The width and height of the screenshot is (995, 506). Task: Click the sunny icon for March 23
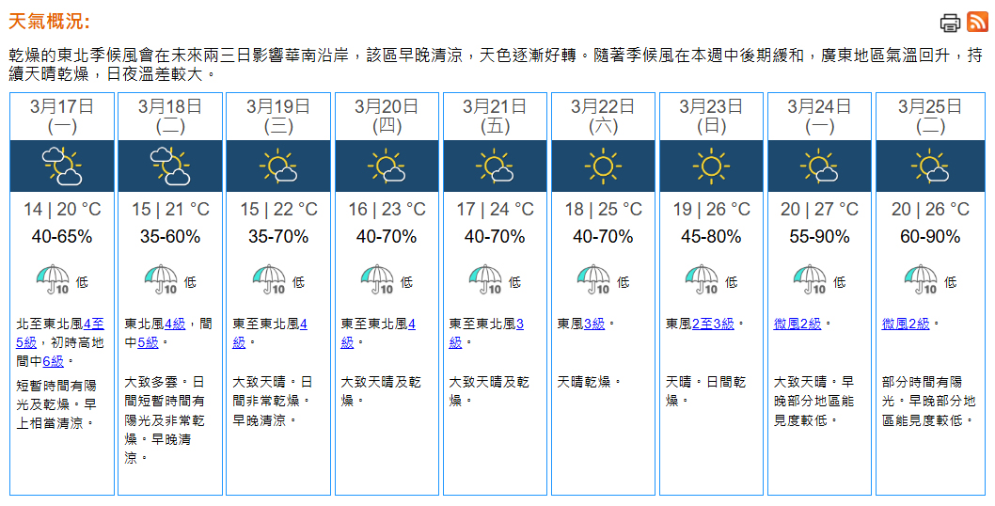(711, 166)
